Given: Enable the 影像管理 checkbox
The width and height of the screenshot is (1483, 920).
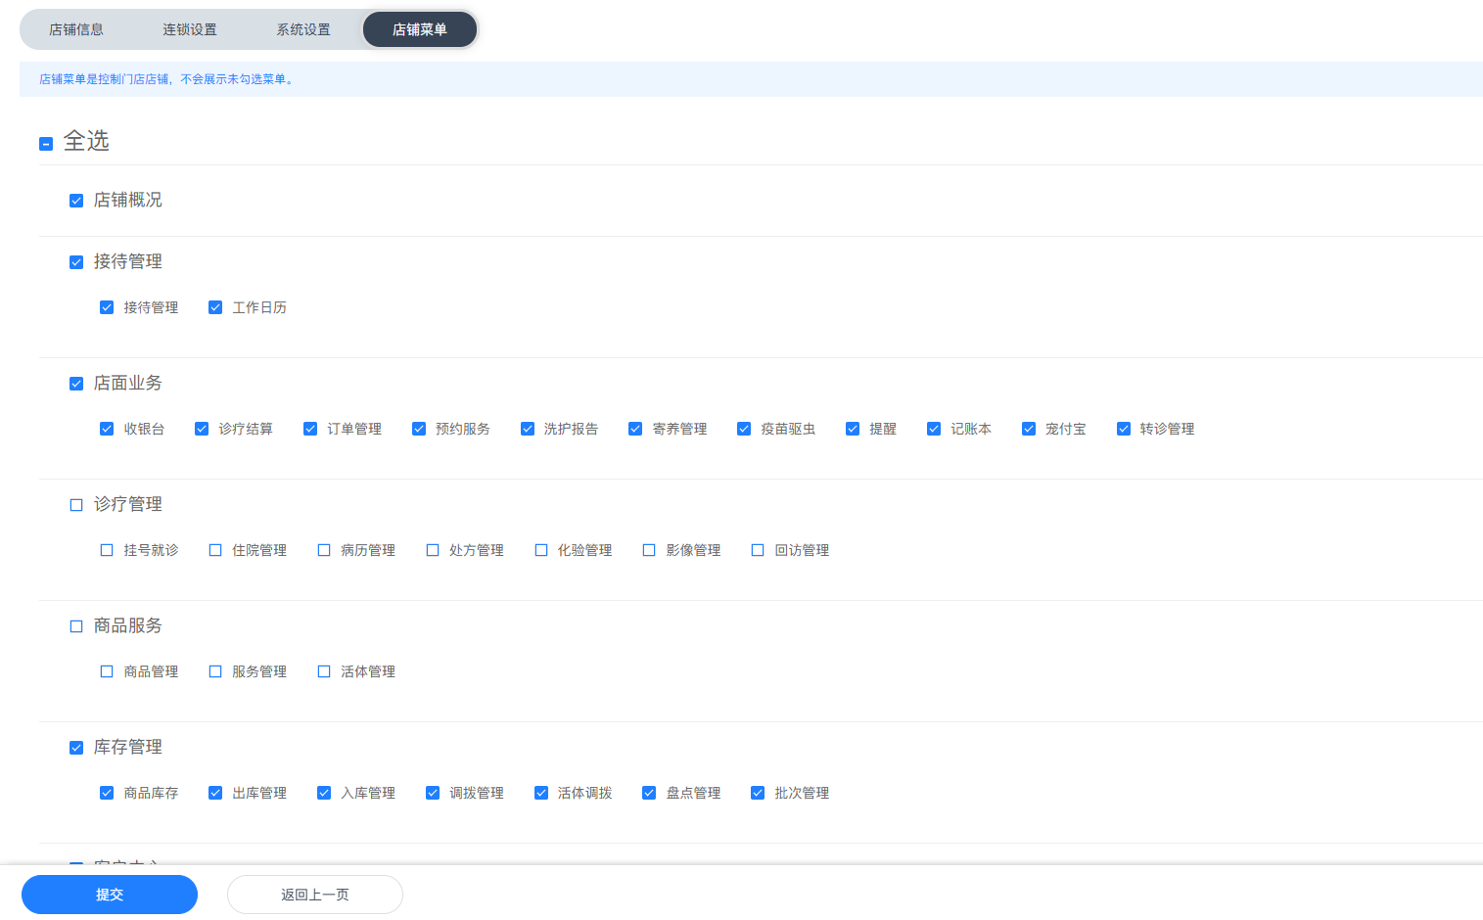Looking at the screenshot, I should tap(649, 550).
